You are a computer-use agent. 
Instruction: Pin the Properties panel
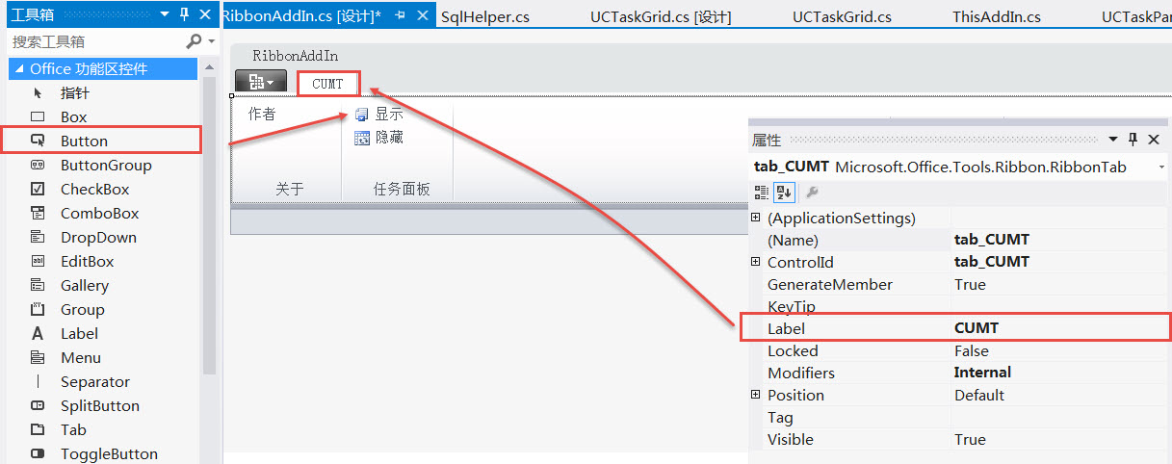(x=1133, y=140)
